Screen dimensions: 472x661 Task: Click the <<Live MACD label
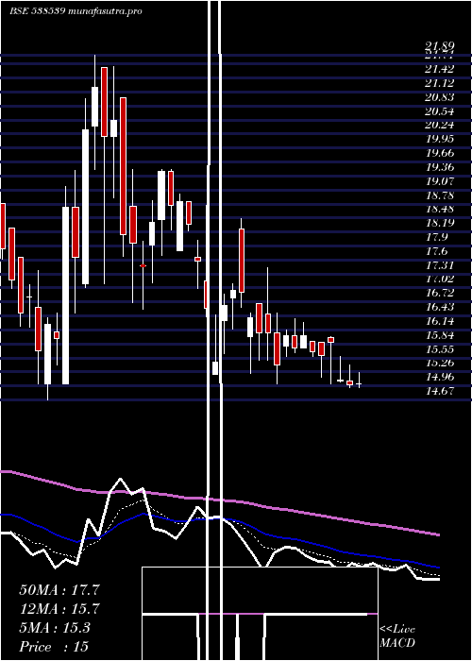coord(397,636)
